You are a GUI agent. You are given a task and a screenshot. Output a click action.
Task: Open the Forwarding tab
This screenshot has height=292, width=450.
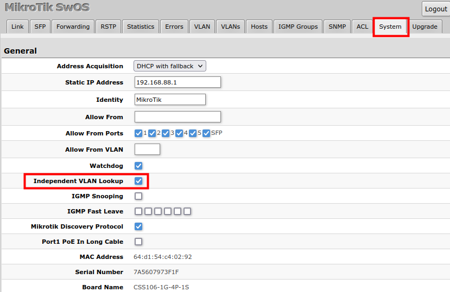pos(73,27)
